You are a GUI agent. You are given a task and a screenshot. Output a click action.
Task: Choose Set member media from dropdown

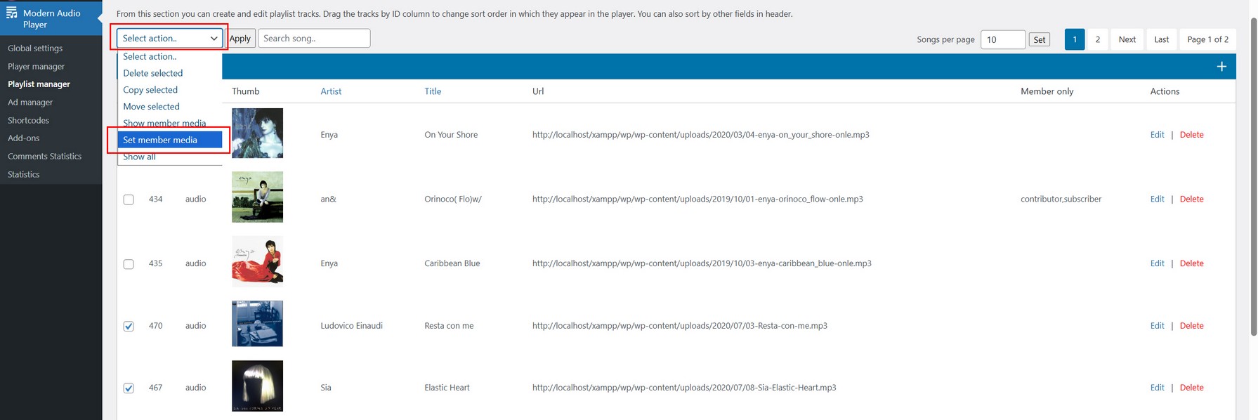click(x=169, y=140)
